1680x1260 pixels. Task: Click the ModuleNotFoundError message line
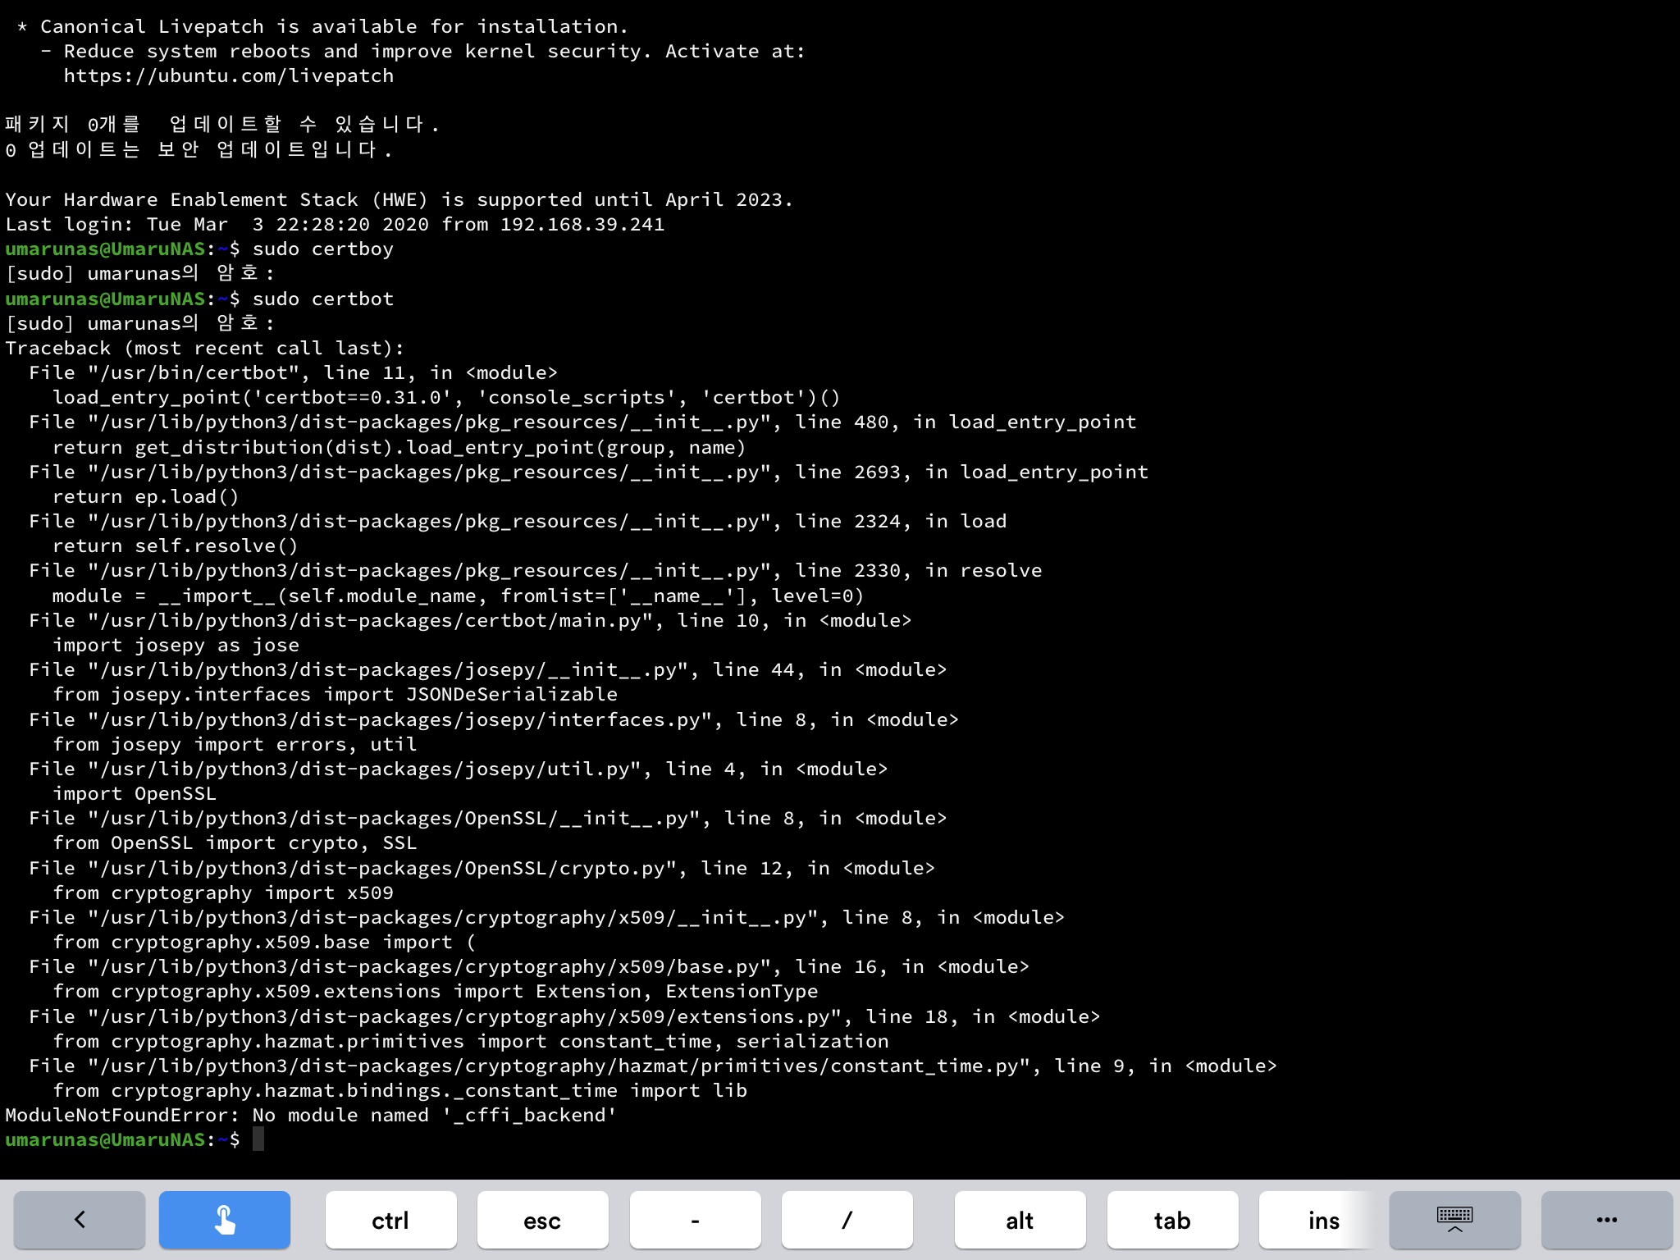coord(311,1116)
